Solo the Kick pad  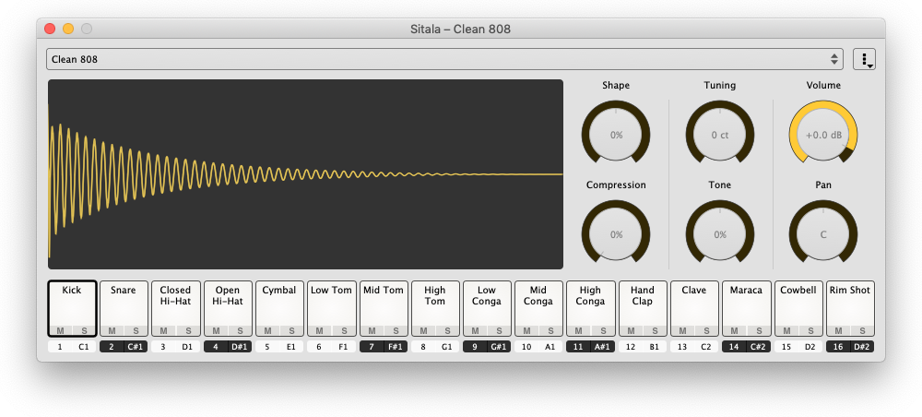[x=84, y=330]
